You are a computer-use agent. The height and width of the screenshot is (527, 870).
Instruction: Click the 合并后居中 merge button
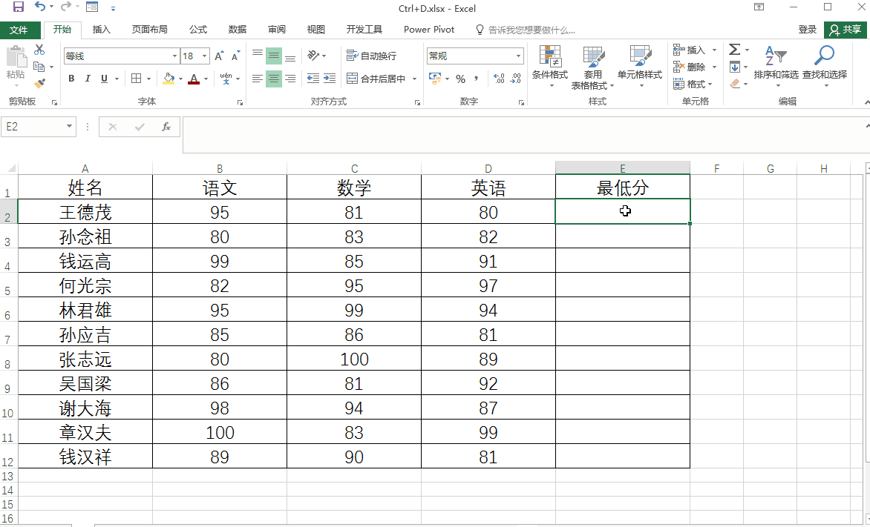376,79
